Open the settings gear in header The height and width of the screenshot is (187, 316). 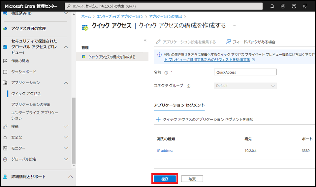(283, 6)
